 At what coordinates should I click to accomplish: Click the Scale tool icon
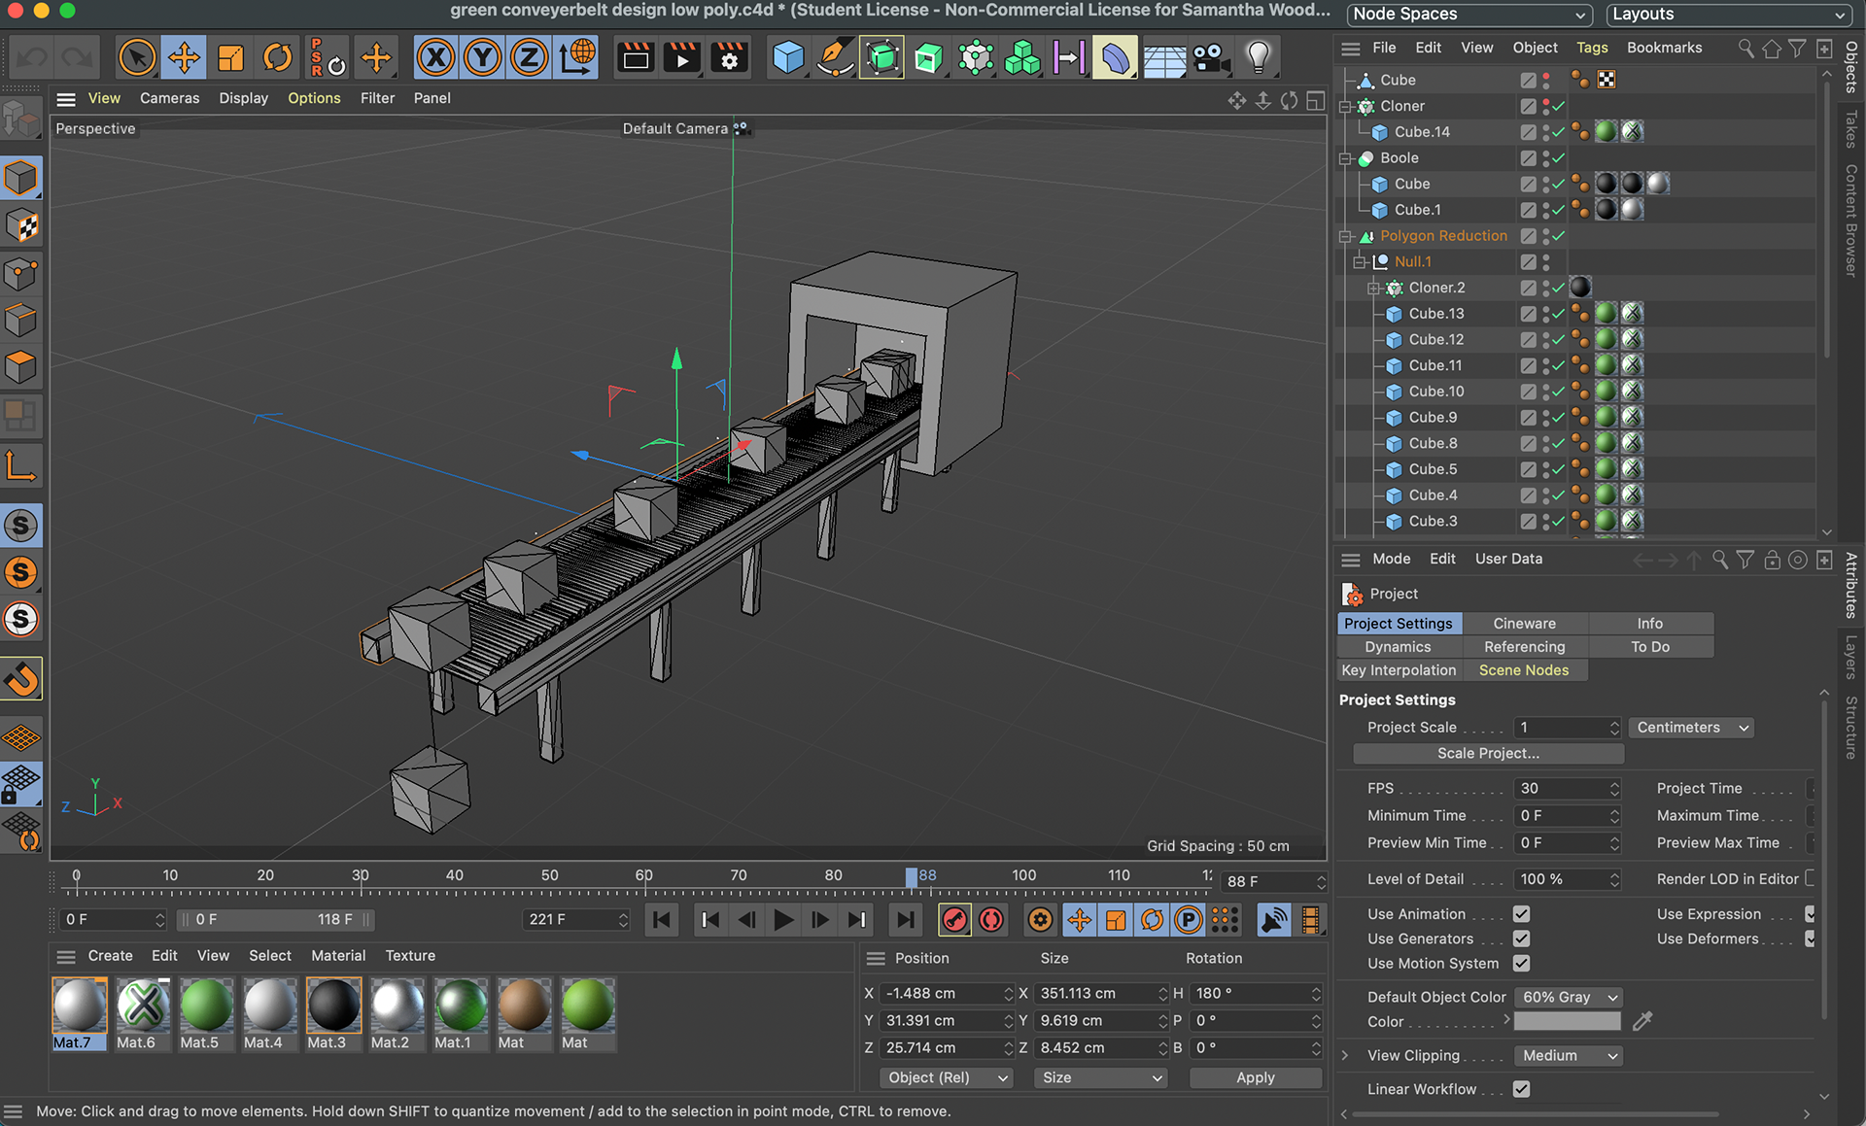(x=230, y=58)
